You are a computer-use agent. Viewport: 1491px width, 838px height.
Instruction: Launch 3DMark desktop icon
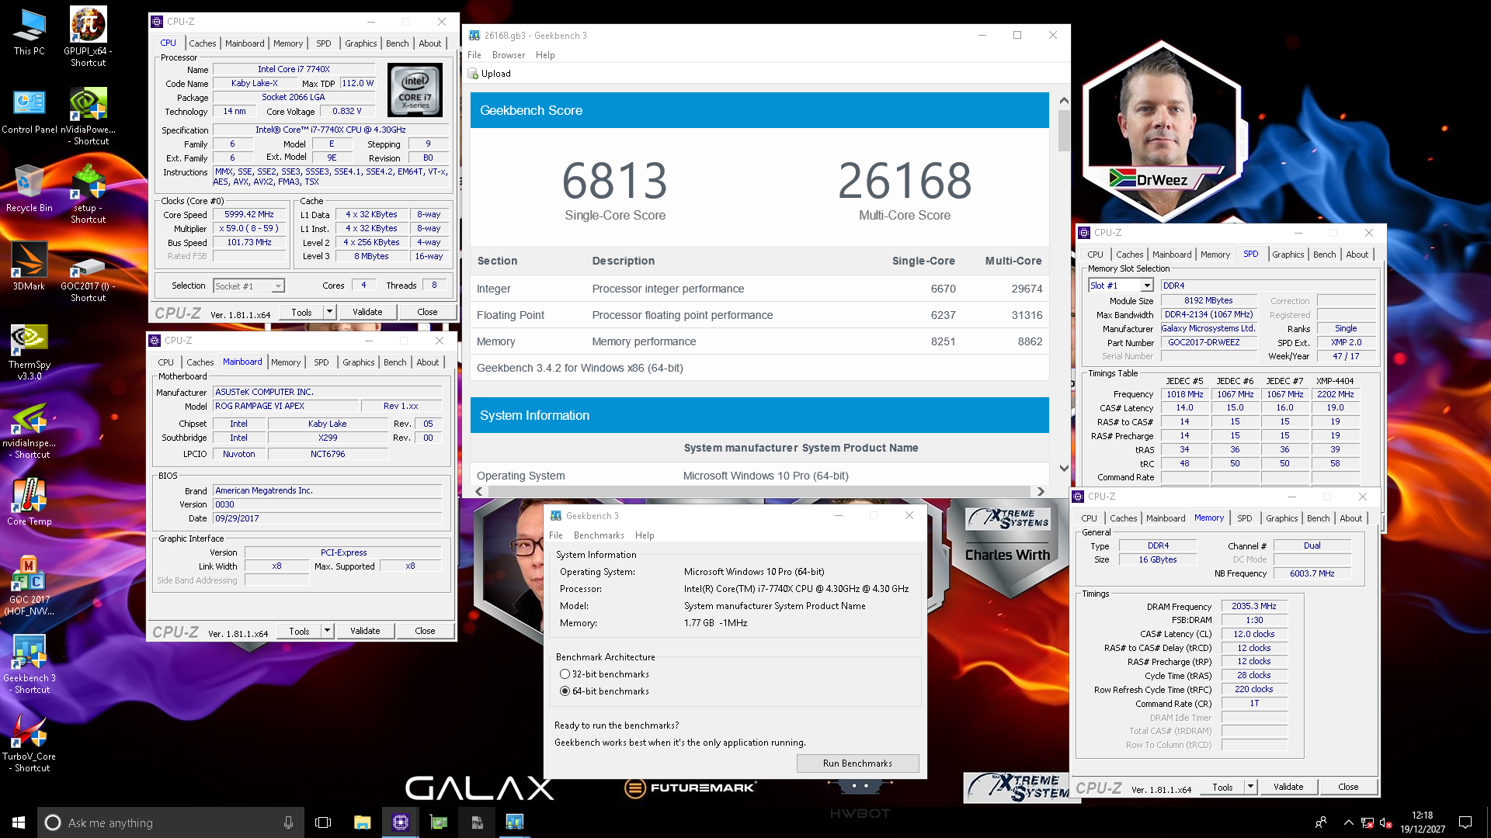(x=29, y=266)
